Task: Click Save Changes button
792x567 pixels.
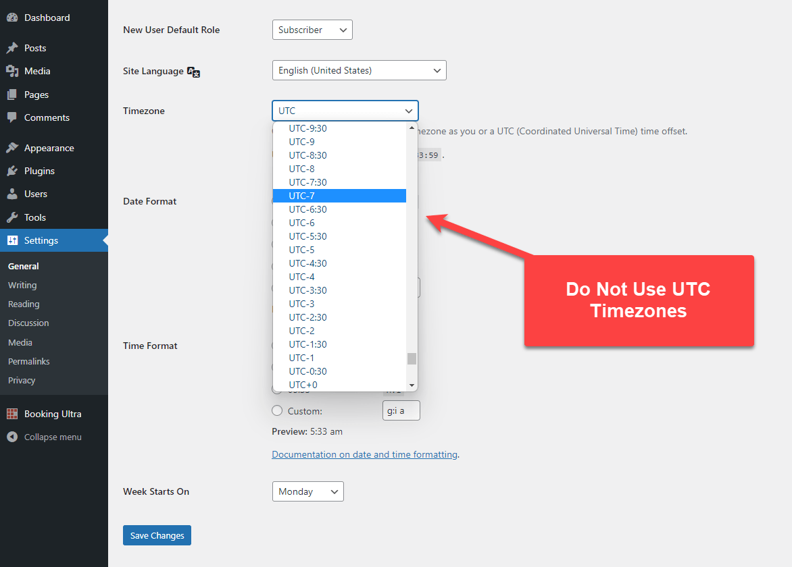Action: 157,535
